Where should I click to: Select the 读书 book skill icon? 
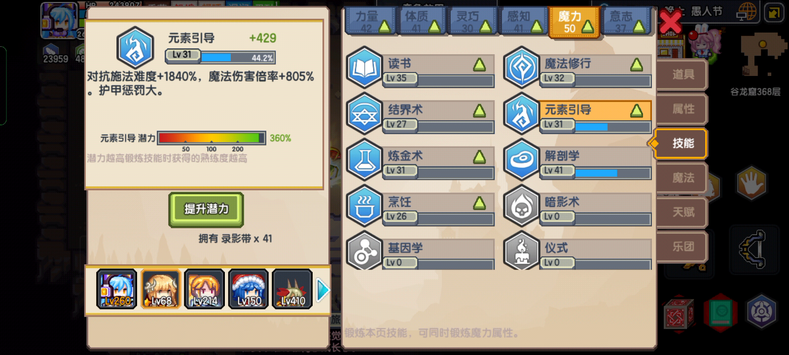tap(364, 69)
